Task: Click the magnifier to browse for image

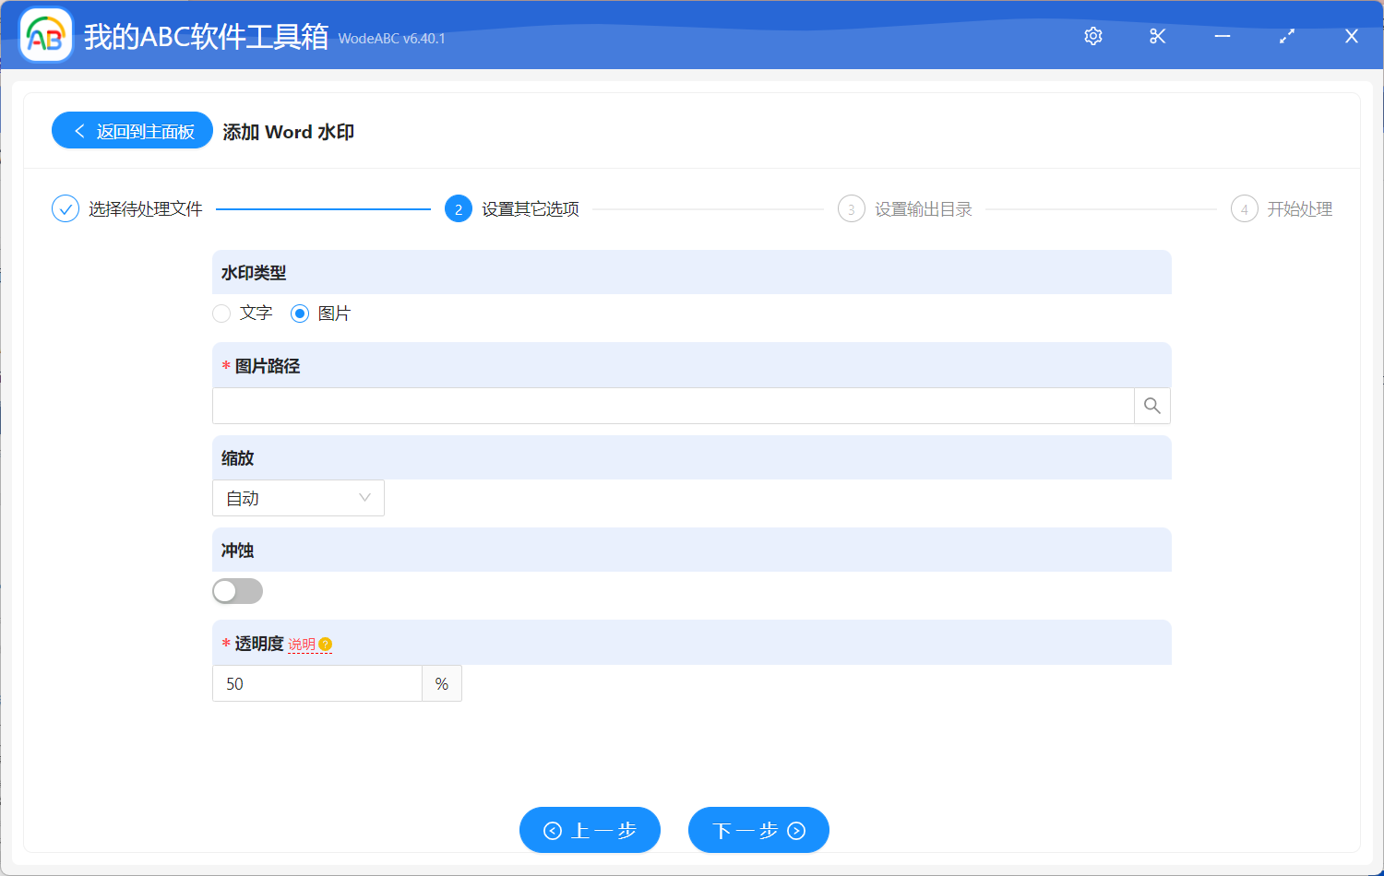Action: pyautogui.click(x=1151, y=406)
